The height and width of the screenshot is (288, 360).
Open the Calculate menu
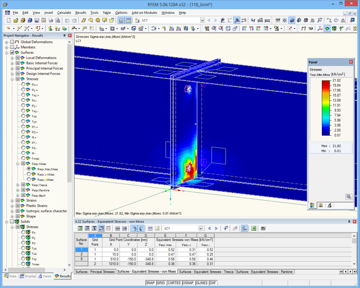64,13
